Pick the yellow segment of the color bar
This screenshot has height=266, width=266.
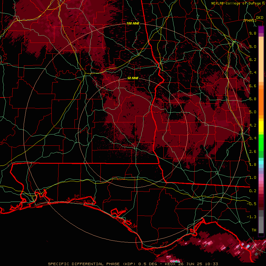coord(261,126)
